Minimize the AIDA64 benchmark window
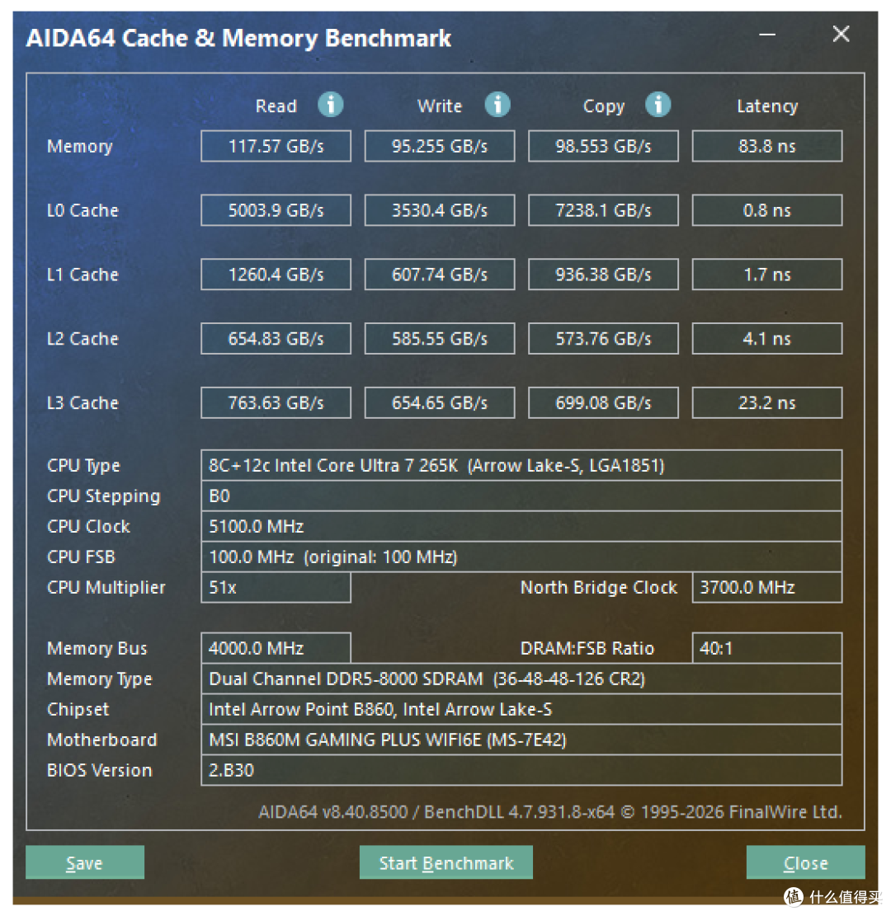This screenshot has height=916, width=891. point(767,35)
